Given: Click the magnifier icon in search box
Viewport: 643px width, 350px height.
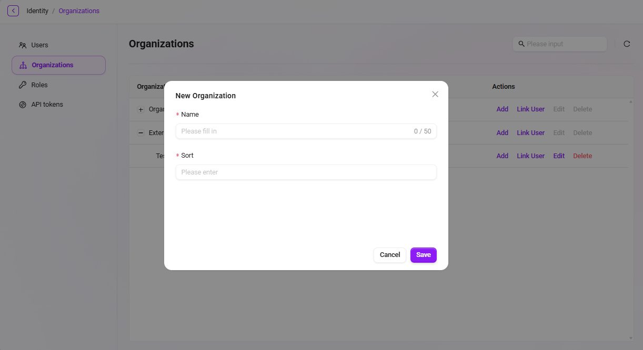Looking at the screenshot, I should [521, 44].
